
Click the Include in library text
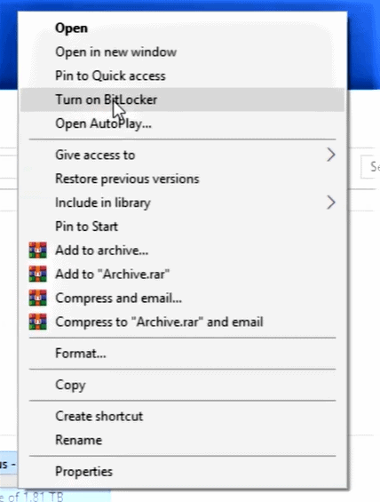point(103,203)
